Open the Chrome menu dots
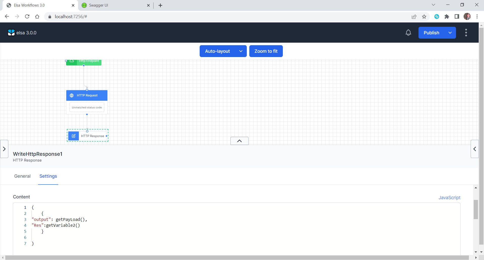484x260 pixels. pos(477,16)
